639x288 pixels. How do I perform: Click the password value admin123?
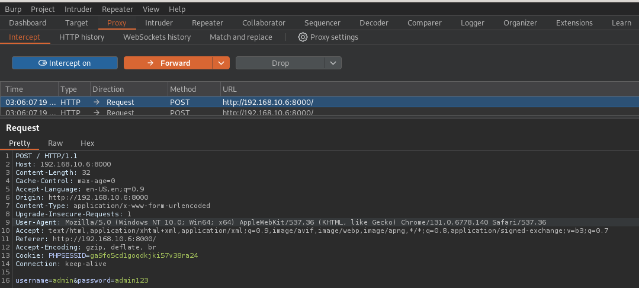131,281
